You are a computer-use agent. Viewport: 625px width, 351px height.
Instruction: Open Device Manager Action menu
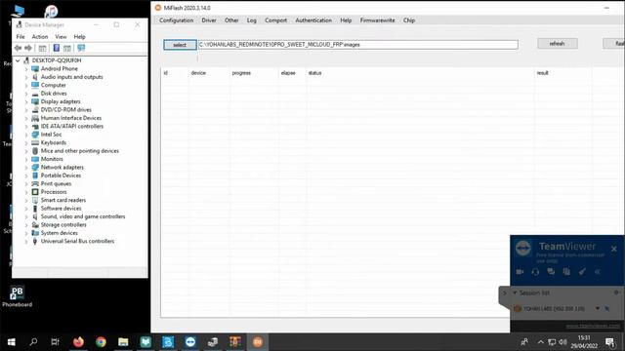coord(40,37)
